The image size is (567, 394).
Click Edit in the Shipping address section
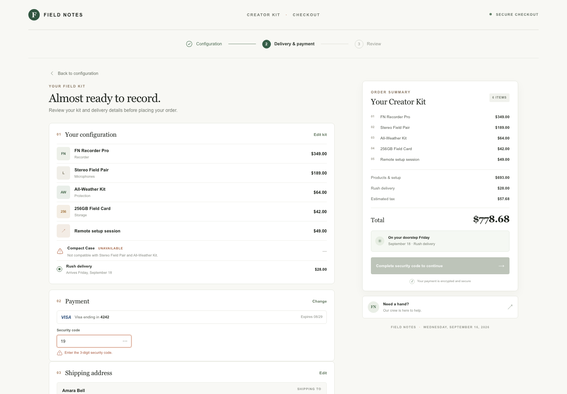pos(323,373)
